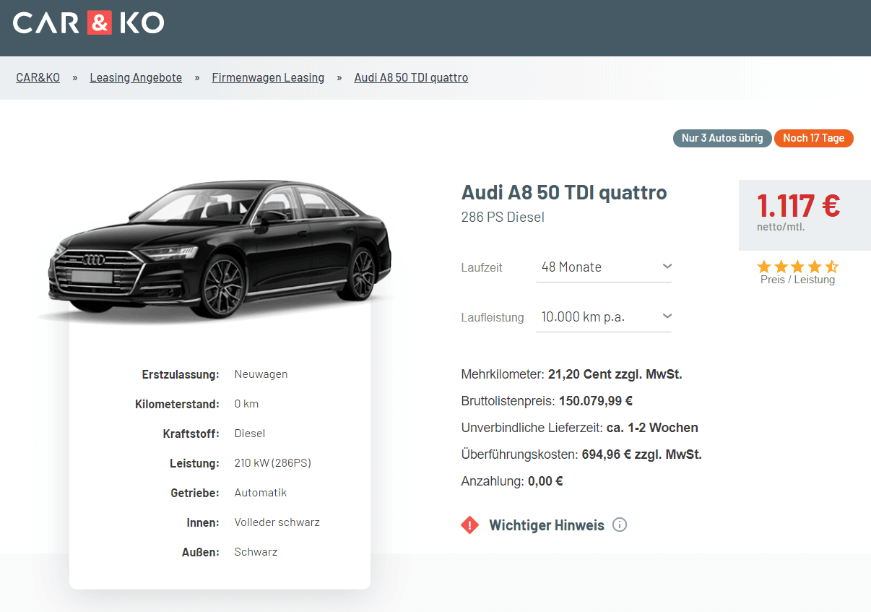Click the Nur 3 Autos übrig badge

click(x=722, y=138)
